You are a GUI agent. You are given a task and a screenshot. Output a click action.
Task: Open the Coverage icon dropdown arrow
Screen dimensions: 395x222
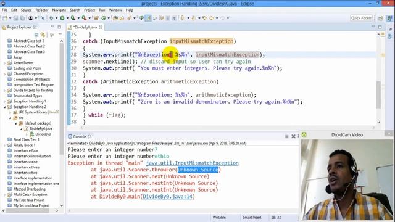(78, 18)
